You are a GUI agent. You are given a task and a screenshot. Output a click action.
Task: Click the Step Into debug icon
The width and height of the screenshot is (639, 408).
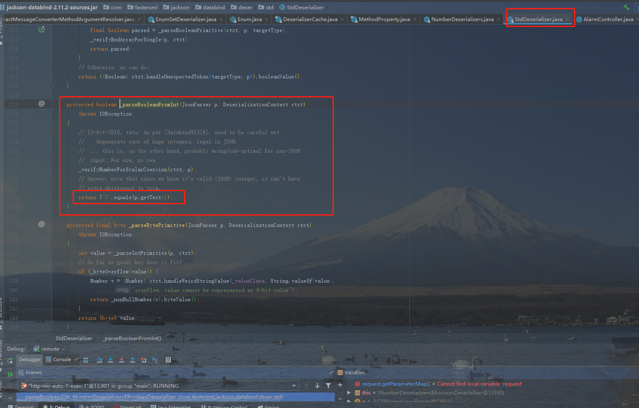click(x=111, y=360)
